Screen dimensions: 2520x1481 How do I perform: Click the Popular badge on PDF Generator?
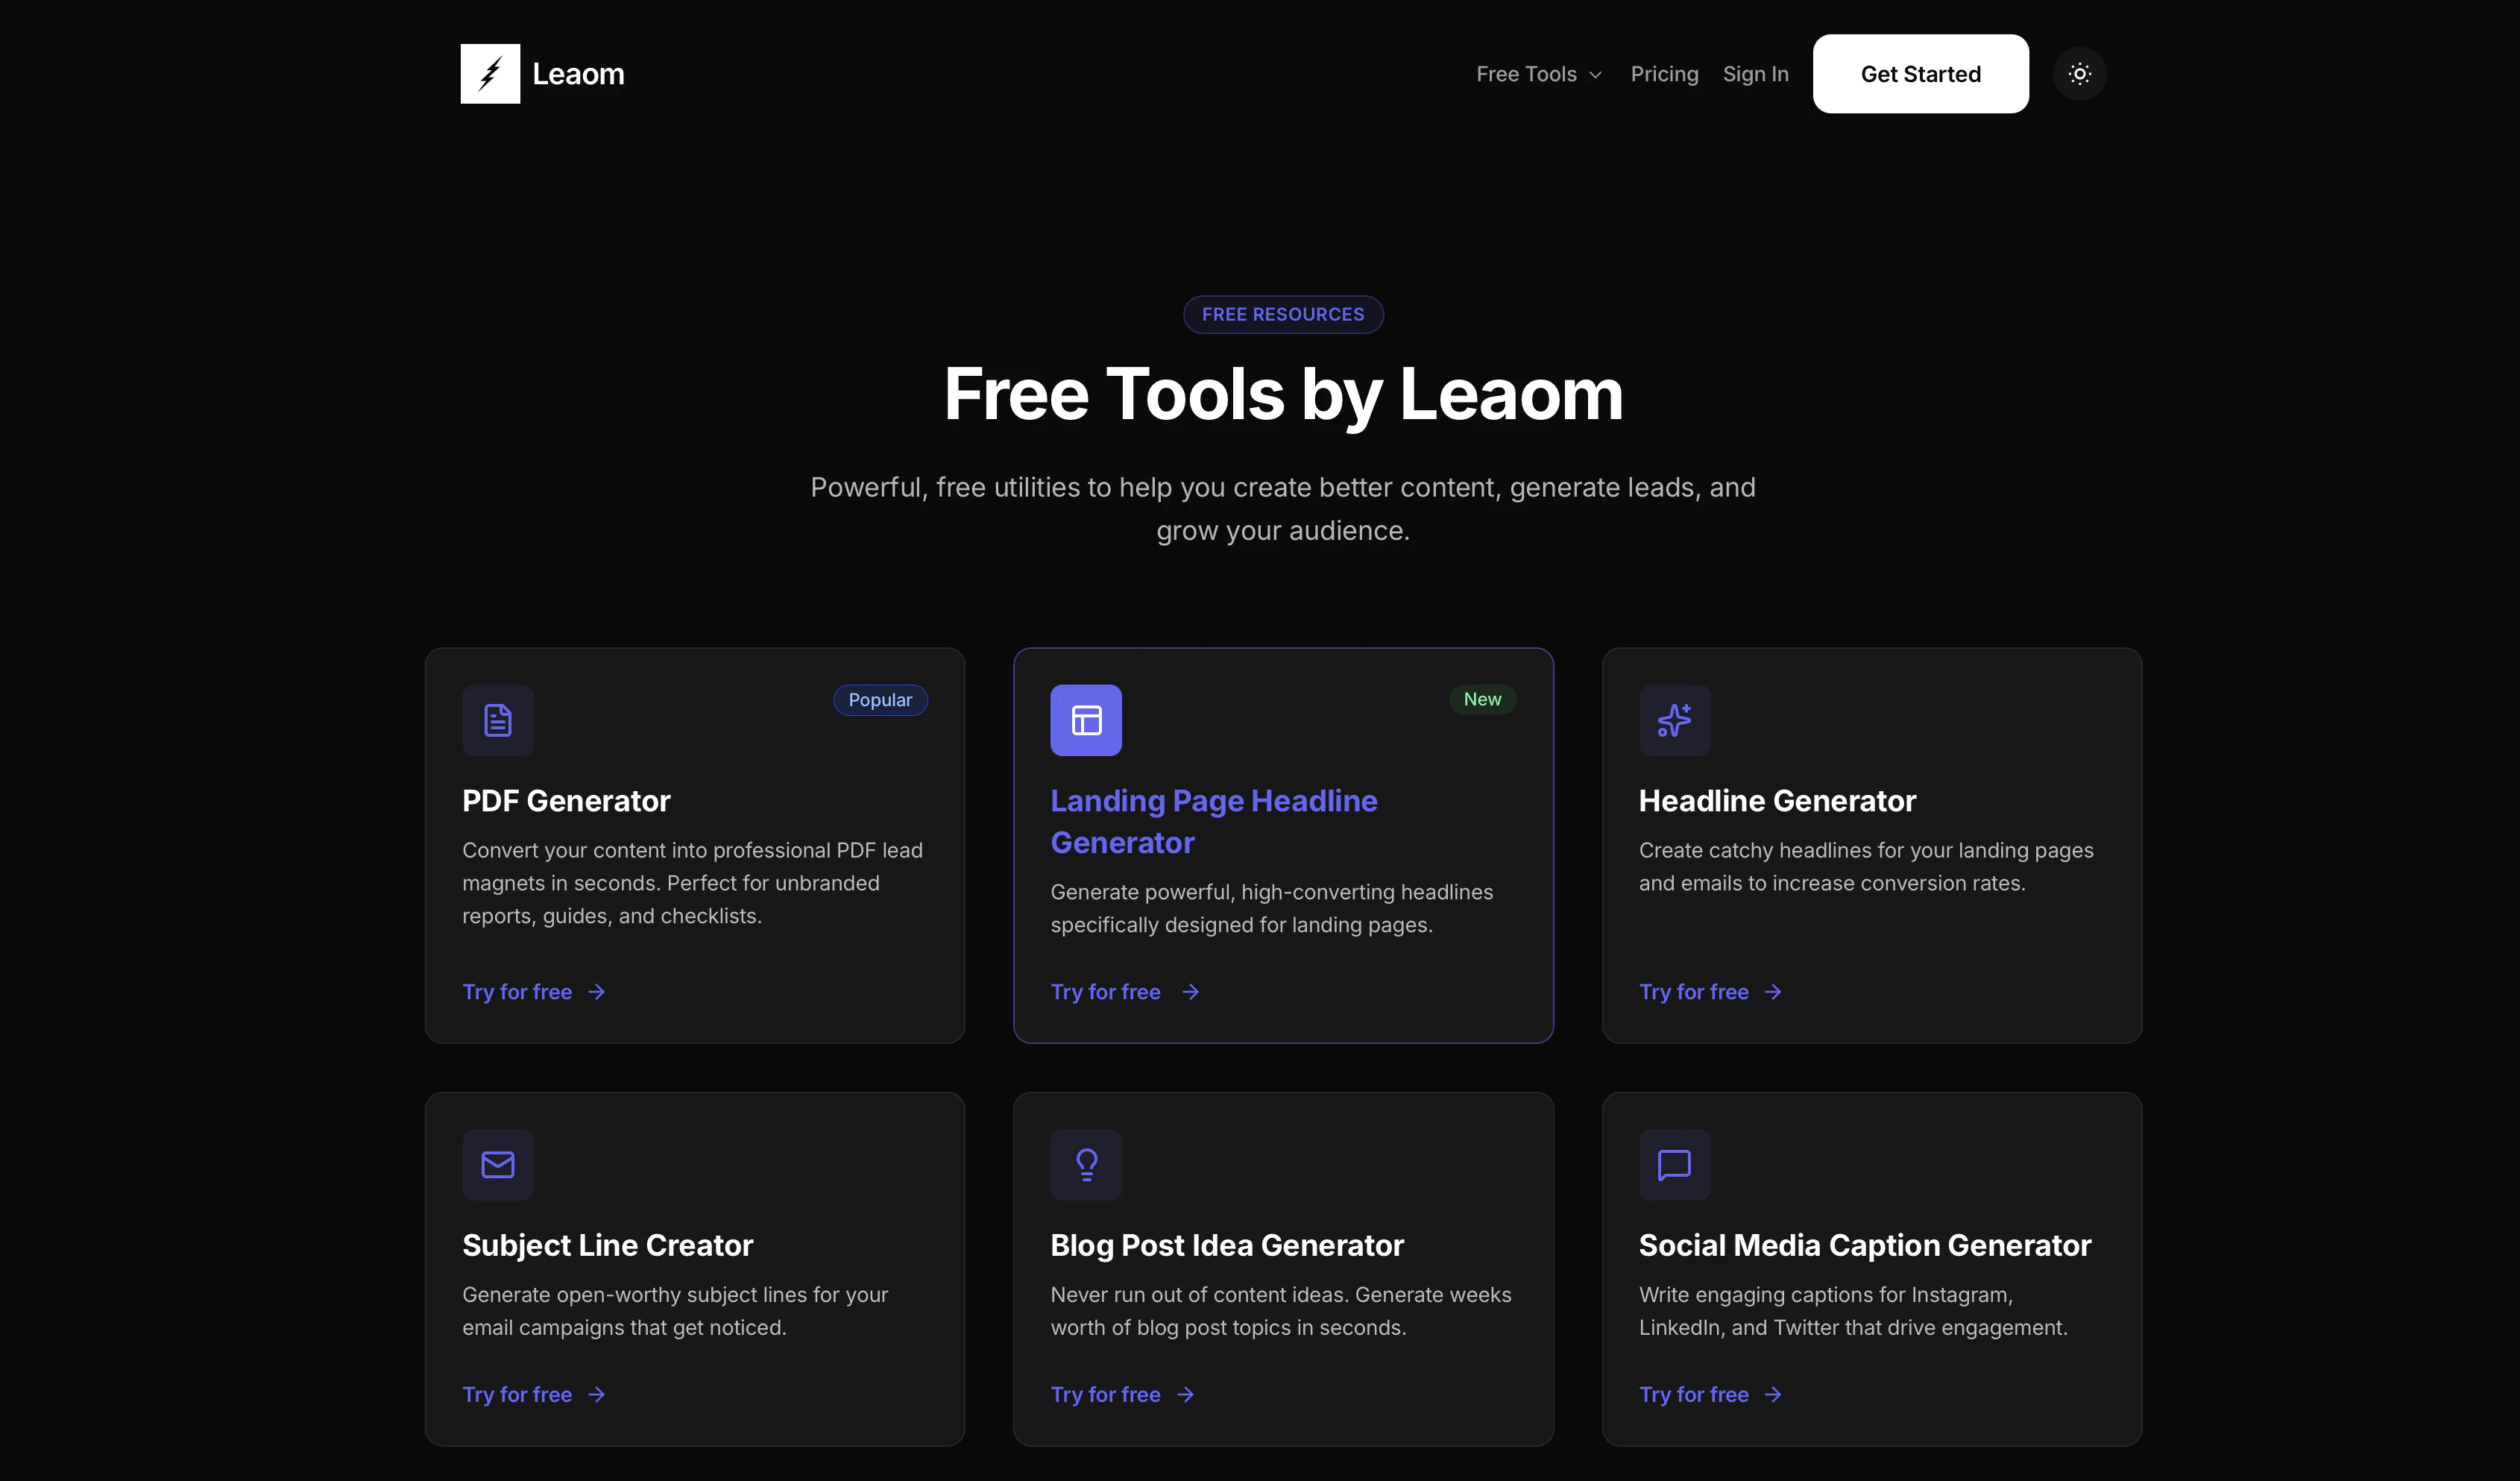click(880, 700)
